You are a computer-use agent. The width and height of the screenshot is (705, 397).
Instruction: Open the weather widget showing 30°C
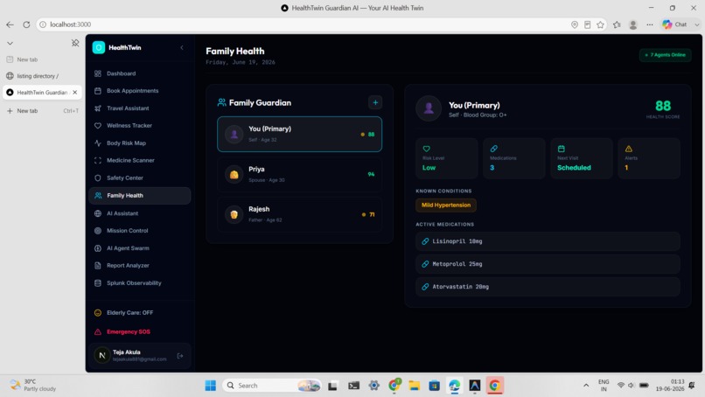click(34, 386)
